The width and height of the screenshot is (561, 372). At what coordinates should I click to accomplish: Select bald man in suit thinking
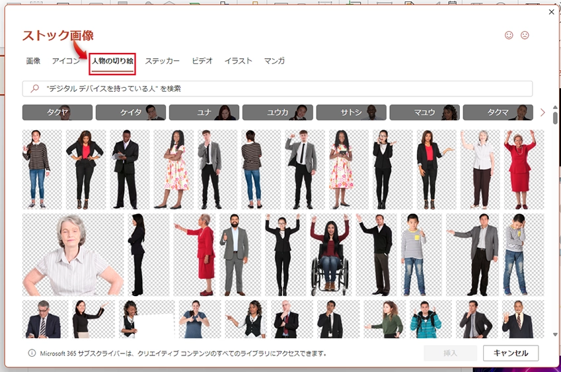[291, 319]
